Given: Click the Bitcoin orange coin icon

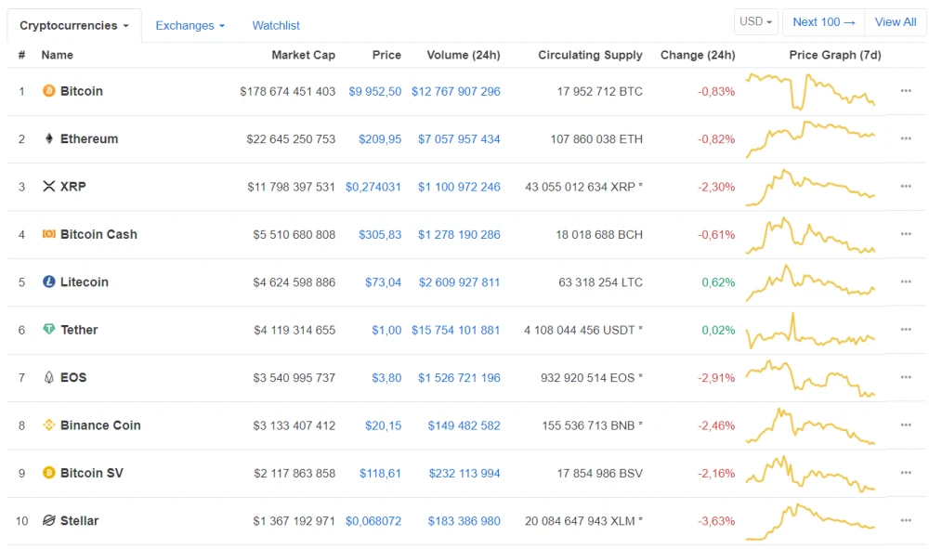Looking at the screenshot, I should 49,91.
